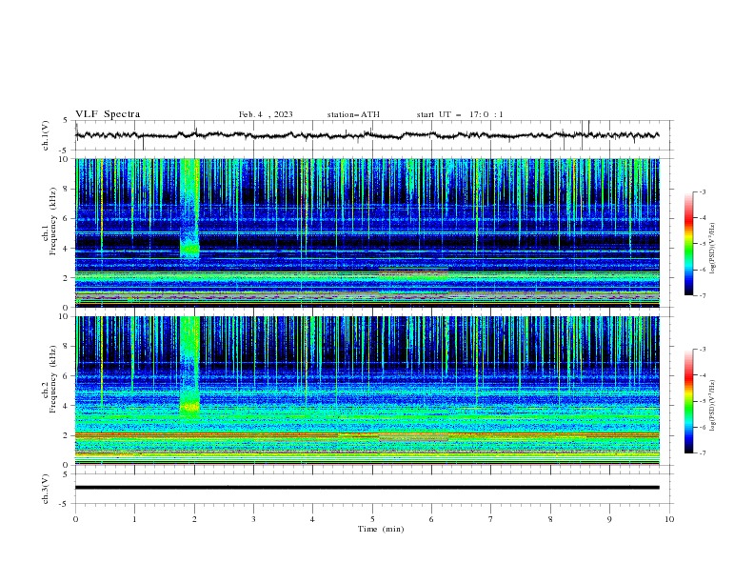Click the time axis tick label '10'

point(669,519)
